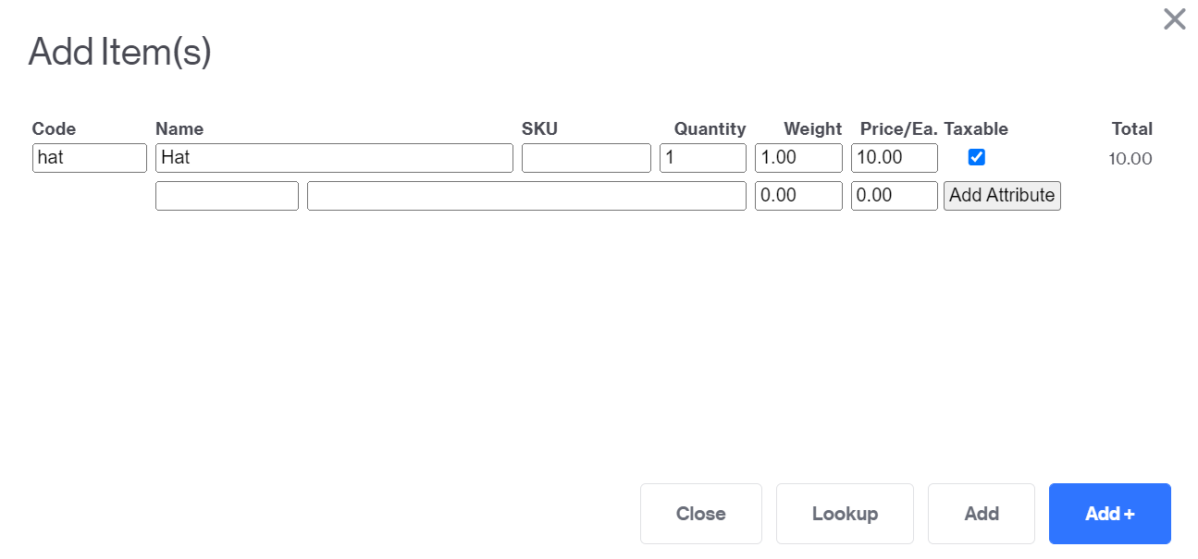Open product Lookup
Image resolution: width=1198 pixels, height=559 pixels.
pyautogui.click(x=845, y=514)
